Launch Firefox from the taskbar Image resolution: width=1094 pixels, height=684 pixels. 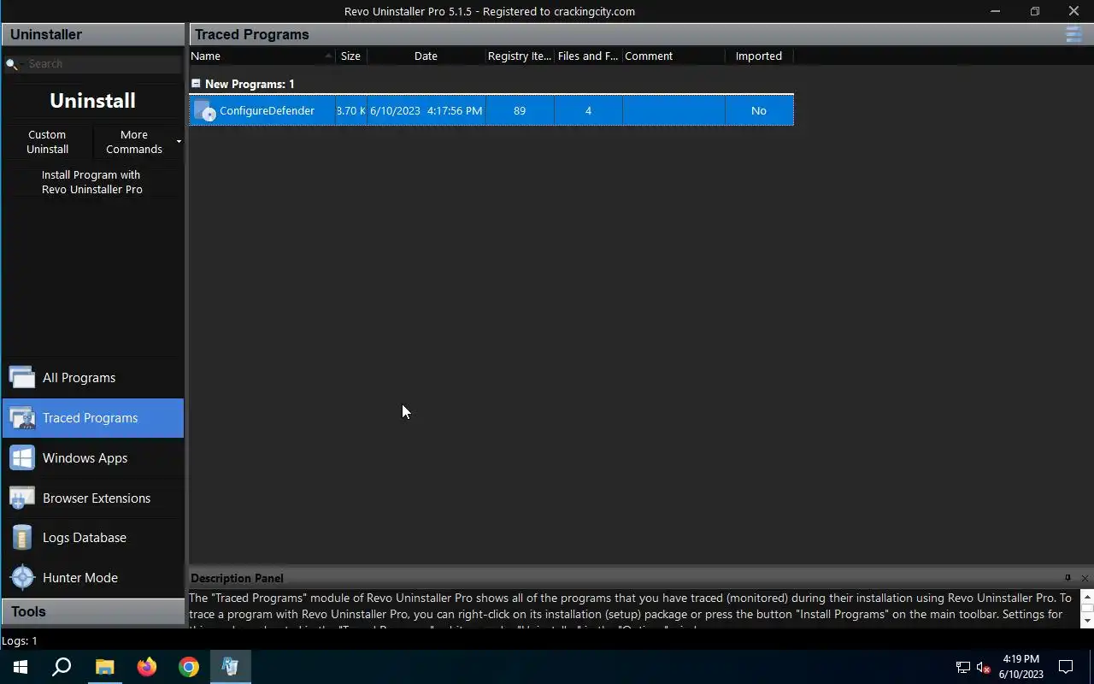146,667
